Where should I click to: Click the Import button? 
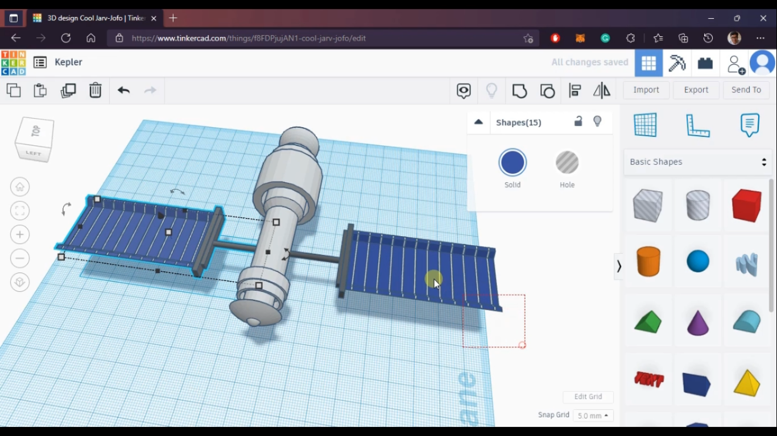[646, 90]
